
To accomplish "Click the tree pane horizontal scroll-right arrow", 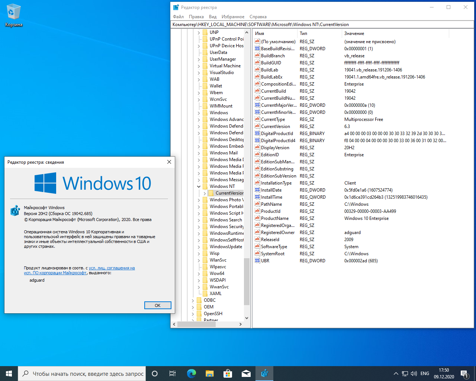I will (241, 324).
